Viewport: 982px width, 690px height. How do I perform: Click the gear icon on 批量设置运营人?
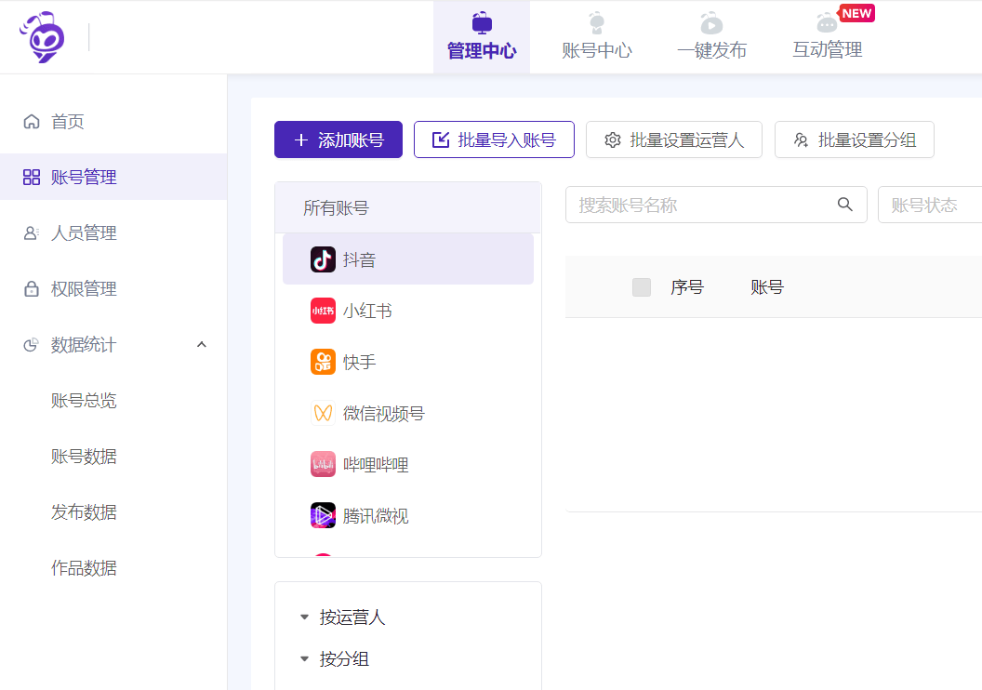click(613, 139)
